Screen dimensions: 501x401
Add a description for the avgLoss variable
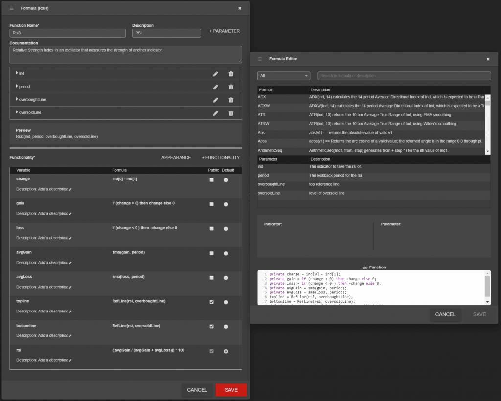tap(55, 287)
